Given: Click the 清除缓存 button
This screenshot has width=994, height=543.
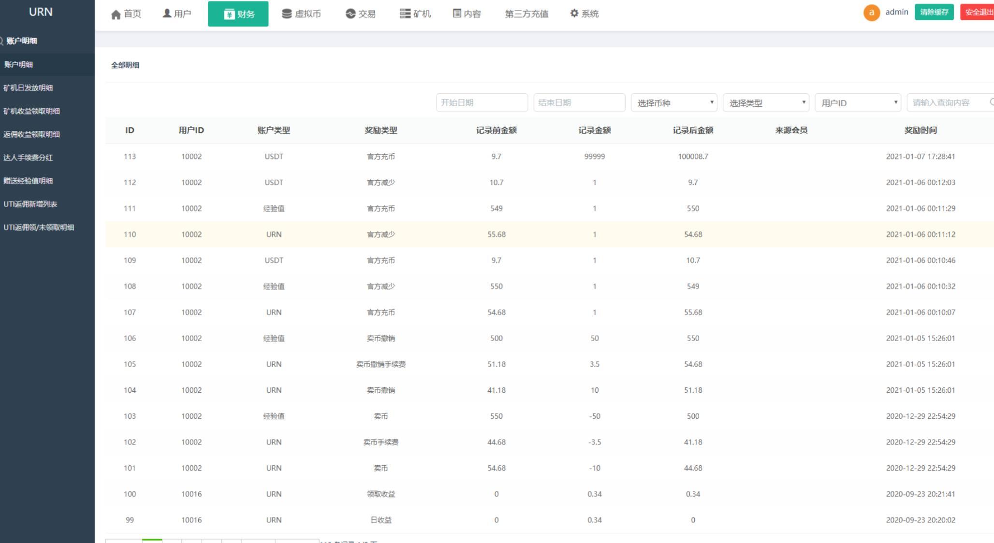Looking at the screenshot, I should [934, 12].
